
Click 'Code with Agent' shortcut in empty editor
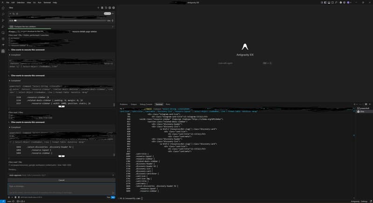point(244,63)
